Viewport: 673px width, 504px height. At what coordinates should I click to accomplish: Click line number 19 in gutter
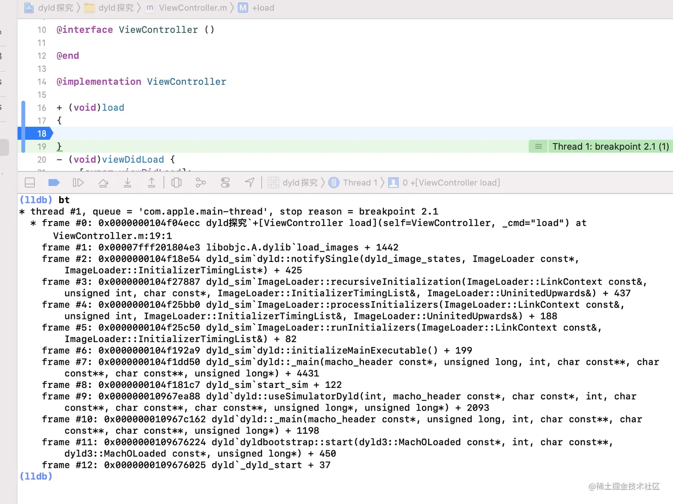tap(41, 146)
